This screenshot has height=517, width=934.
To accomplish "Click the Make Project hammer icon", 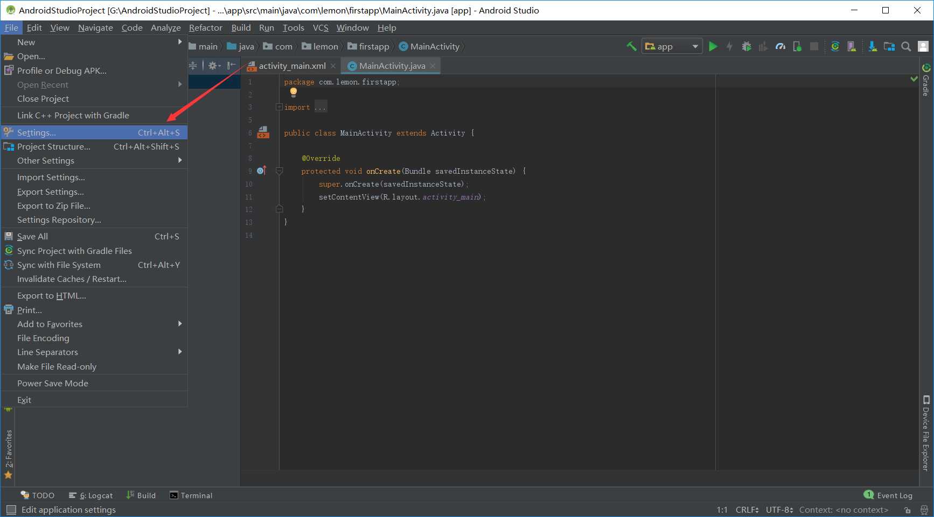I will pos(632,46).
